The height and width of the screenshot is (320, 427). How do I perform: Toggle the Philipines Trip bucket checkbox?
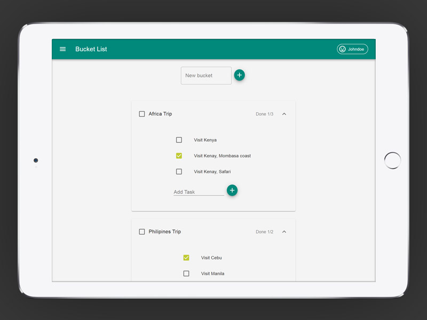click(142, 232)
